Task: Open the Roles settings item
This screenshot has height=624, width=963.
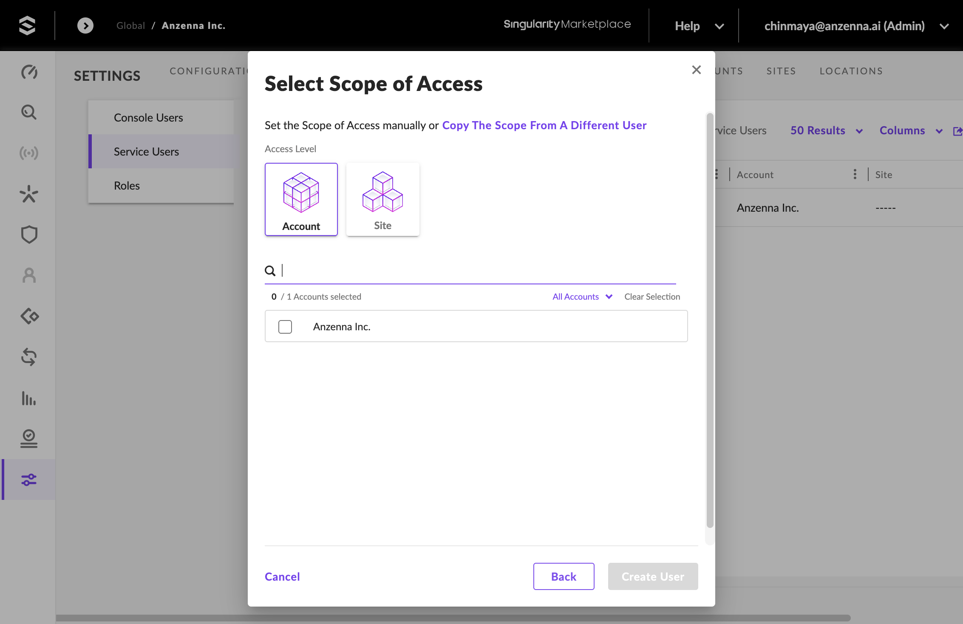Action: [x=127, y=186]
